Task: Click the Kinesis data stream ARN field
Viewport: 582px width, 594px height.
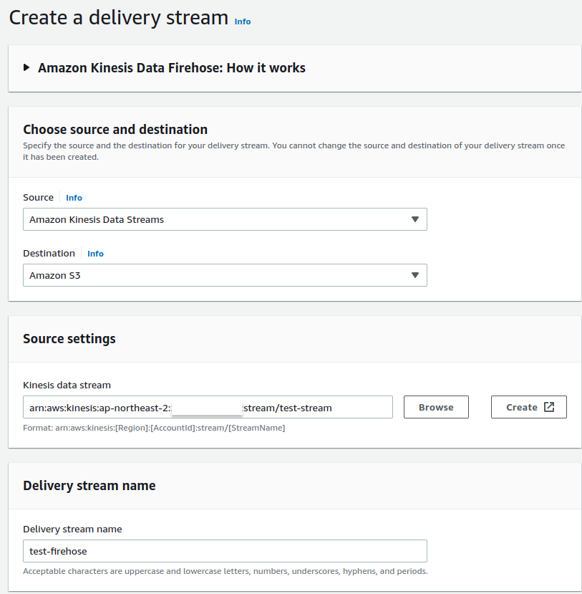Action: click(208, 407)
